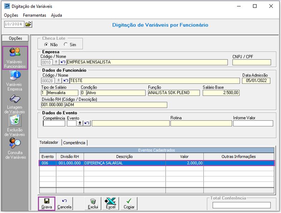Click the folder icon next to 10/2024
This screenshot has width=281, height=213.
(28, 24)
